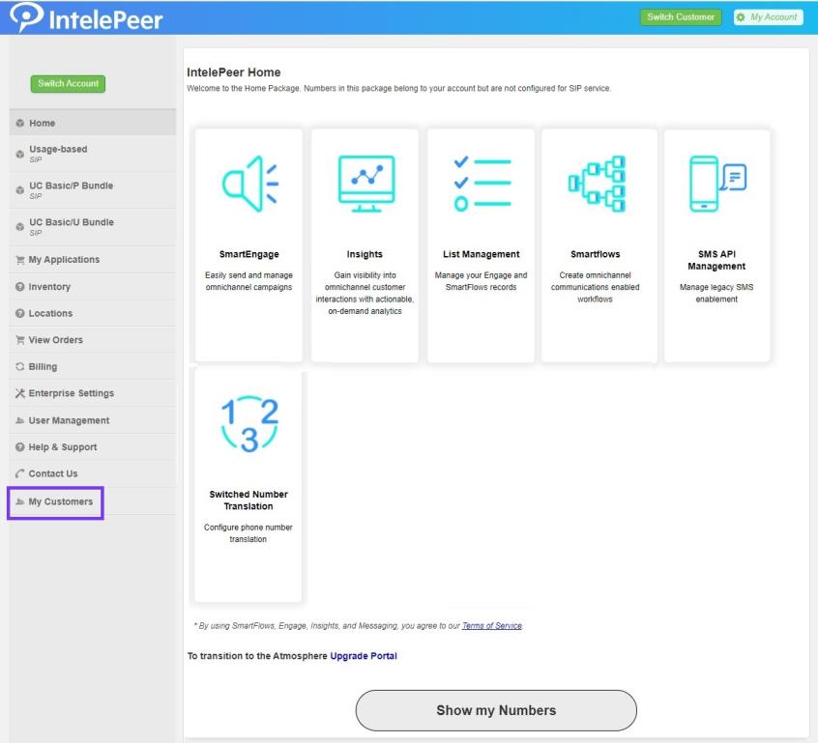This screenshot has height=743, width=818.
Task: Select UC Basic/P Bundle in sidebar
Action: point(92,190)
